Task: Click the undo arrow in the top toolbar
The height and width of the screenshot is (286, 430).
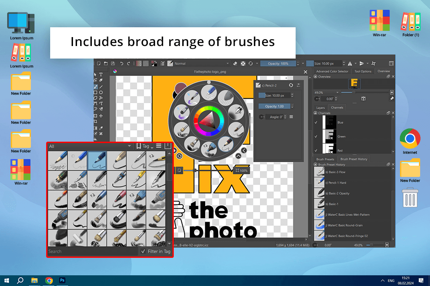Action: (x=121, y=63)
